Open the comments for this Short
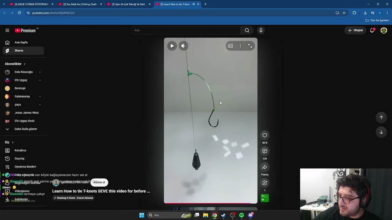 [265, 151]
